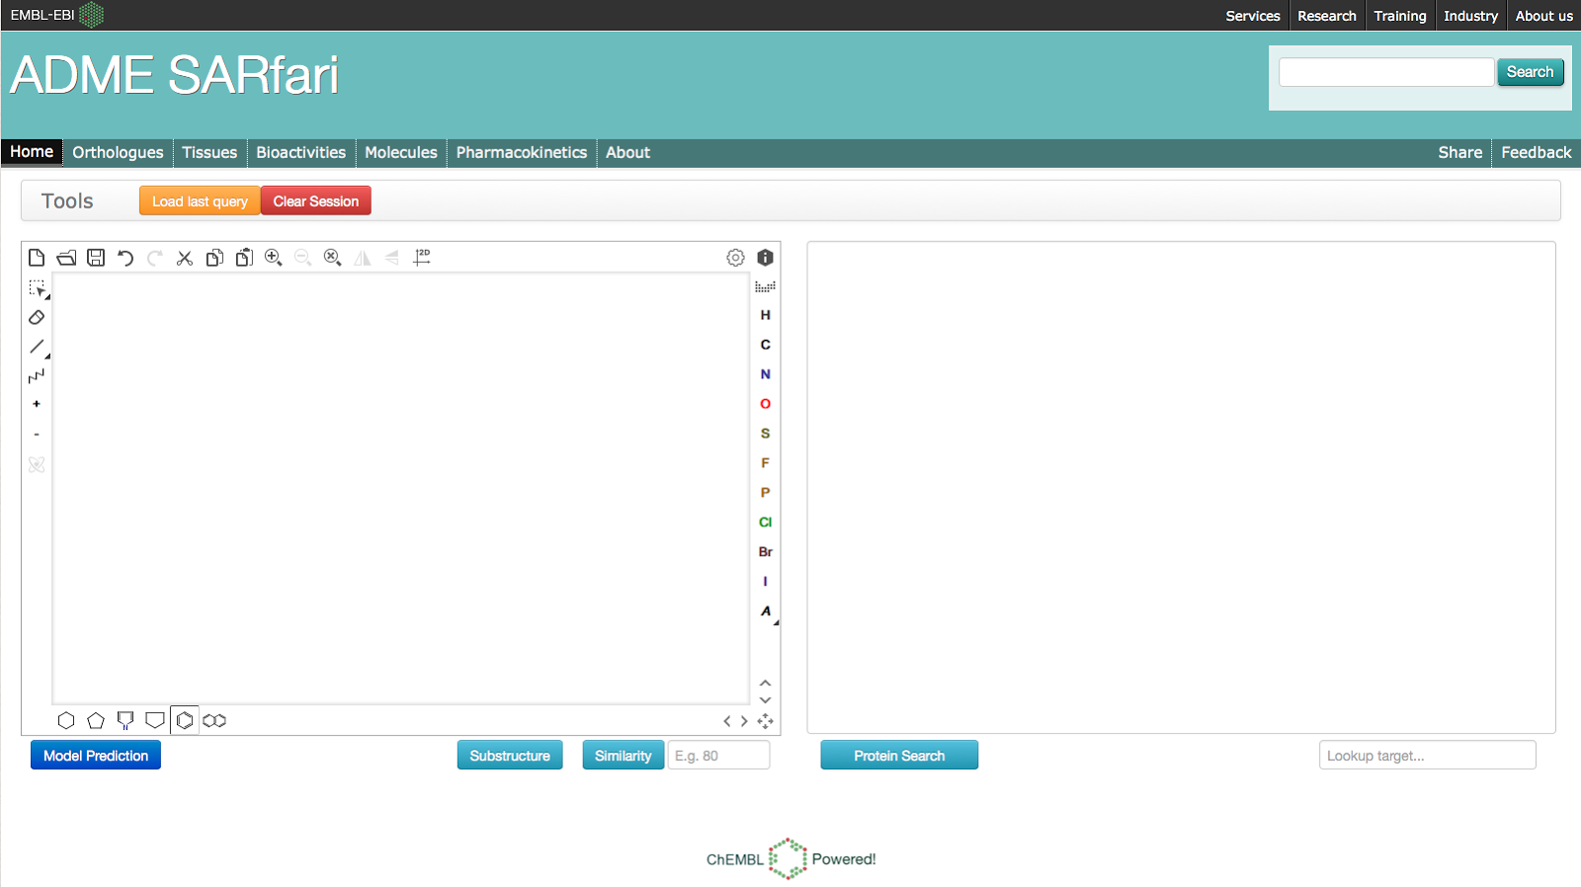Open EMBL-EBI Services menu

click(1252, 16)
